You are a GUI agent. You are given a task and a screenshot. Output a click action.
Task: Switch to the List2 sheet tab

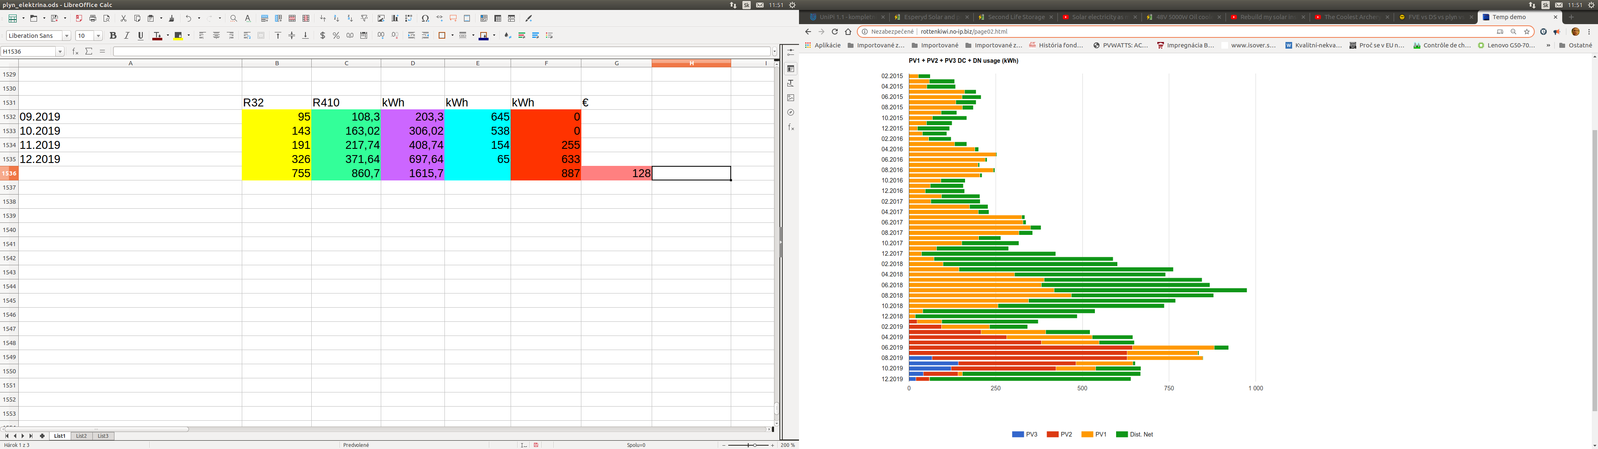pyautogui.click(x=81, y=436)
